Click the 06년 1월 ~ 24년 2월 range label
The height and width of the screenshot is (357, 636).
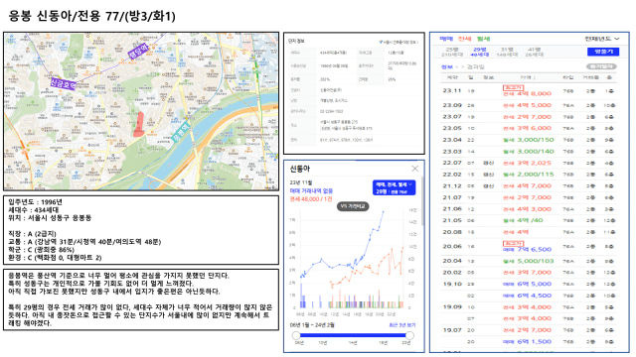click(312, 325)
